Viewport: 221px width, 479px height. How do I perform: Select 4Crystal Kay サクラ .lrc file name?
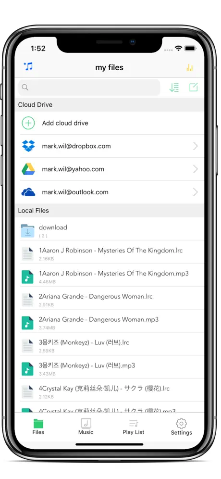coord(104,389)
